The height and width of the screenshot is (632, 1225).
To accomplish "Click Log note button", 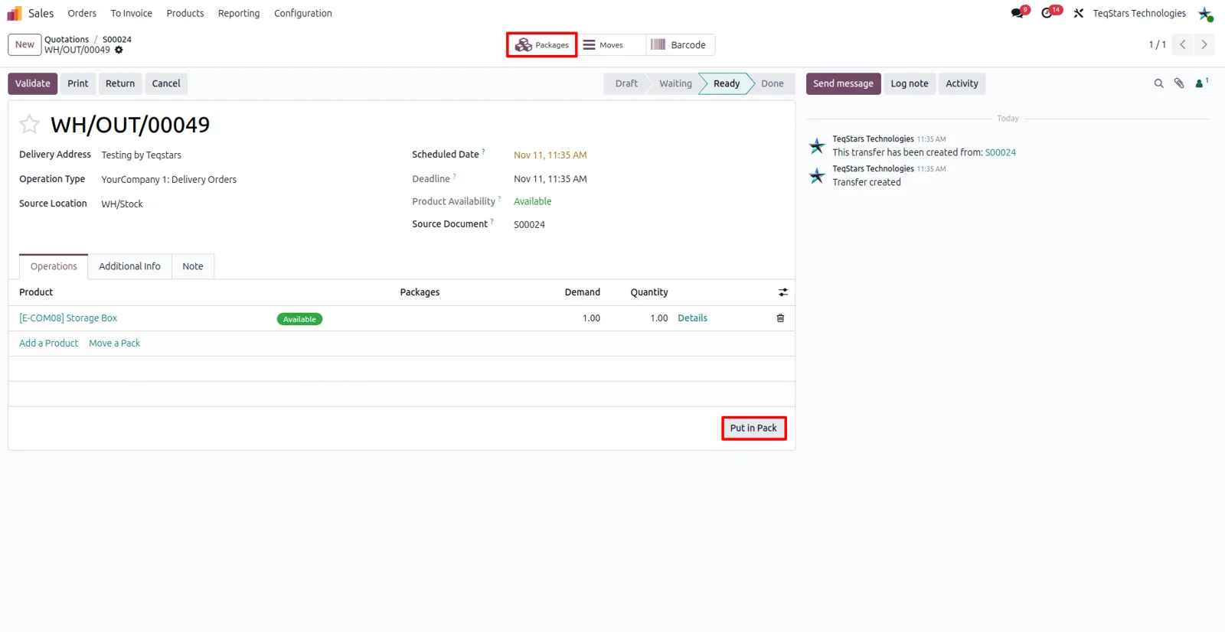I will 910,83.
